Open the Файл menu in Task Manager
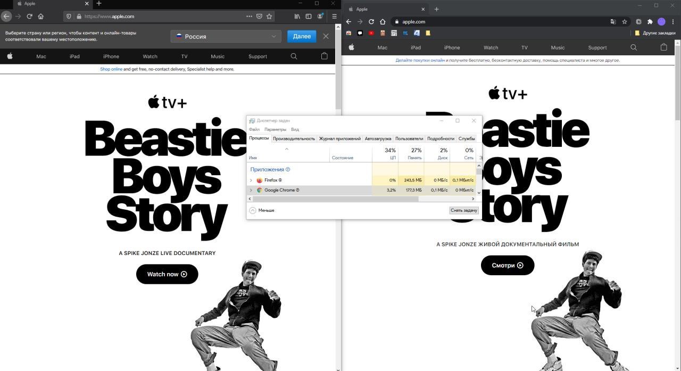The image size is (681, 371). click(x=254, y=129)
